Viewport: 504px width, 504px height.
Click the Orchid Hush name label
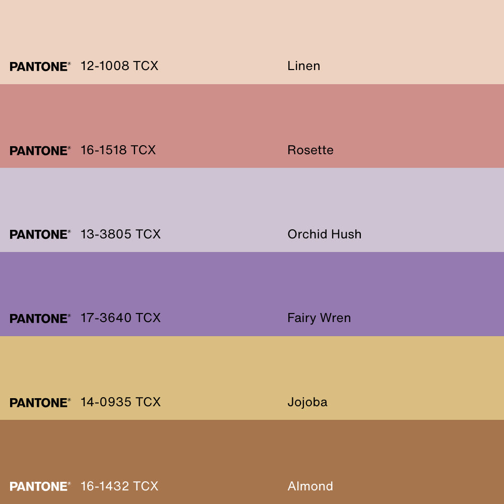pos(324,234)
